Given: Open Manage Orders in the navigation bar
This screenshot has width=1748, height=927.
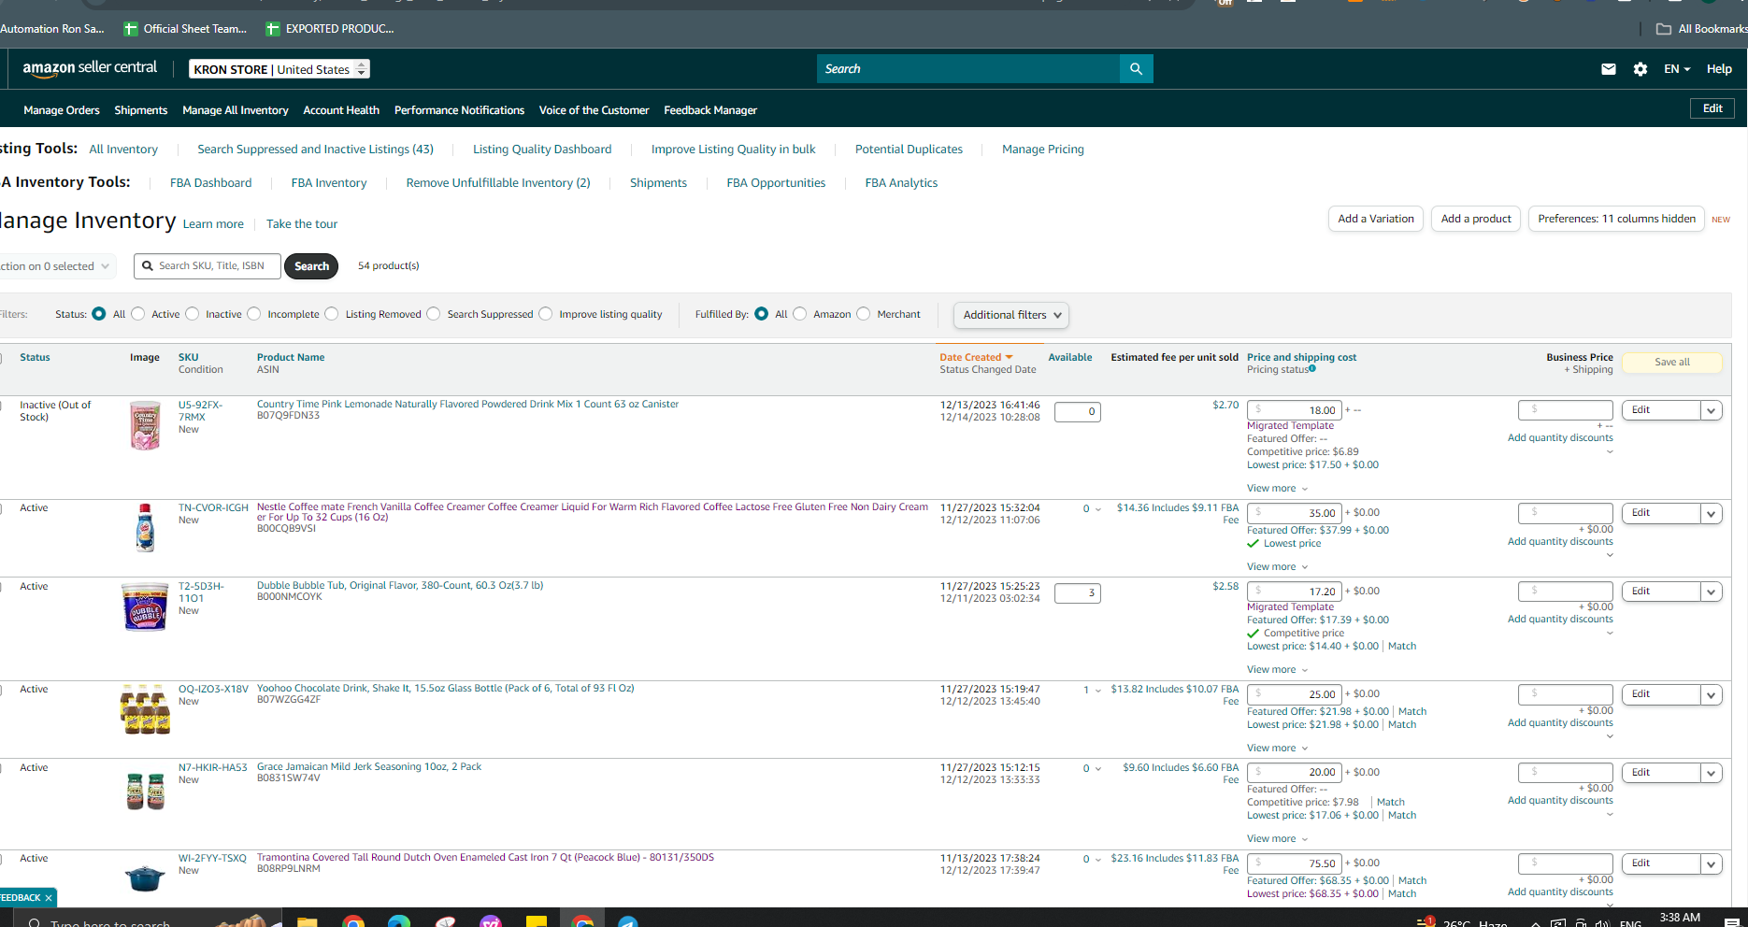Looking at the screenshot, I should (62, 110).
